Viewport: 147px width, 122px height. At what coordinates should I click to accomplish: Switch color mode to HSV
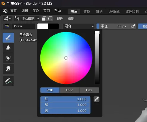tap(69, 90)
